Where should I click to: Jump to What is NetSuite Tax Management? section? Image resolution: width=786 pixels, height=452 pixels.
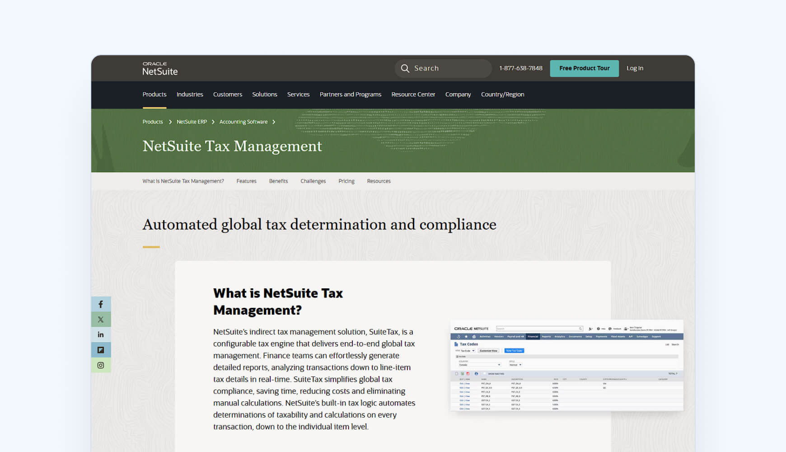coord(183,181)
